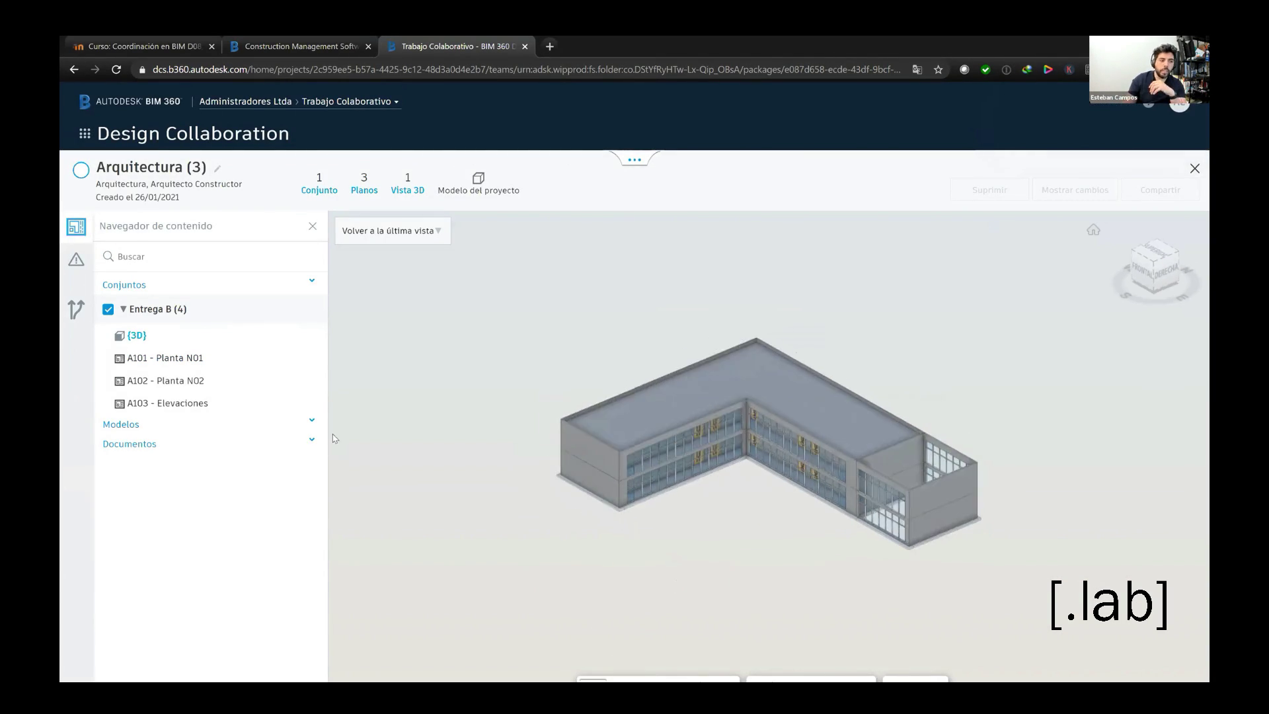
Task: Click the viewer home view icon
Action: [1093, 230]
